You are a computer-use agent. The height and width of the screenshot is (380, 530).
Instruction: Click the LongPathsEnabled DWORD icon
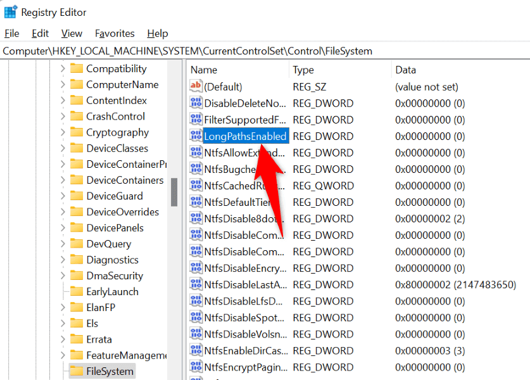click(196, 136)
